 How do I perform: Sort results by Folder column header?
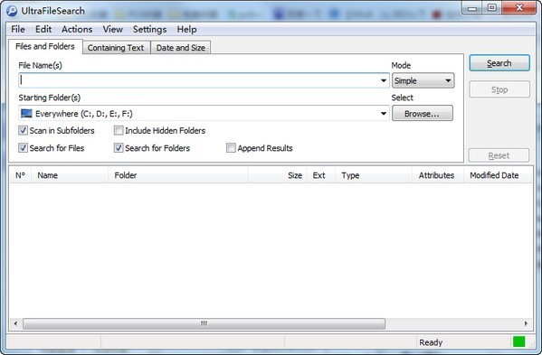point(178,175)
